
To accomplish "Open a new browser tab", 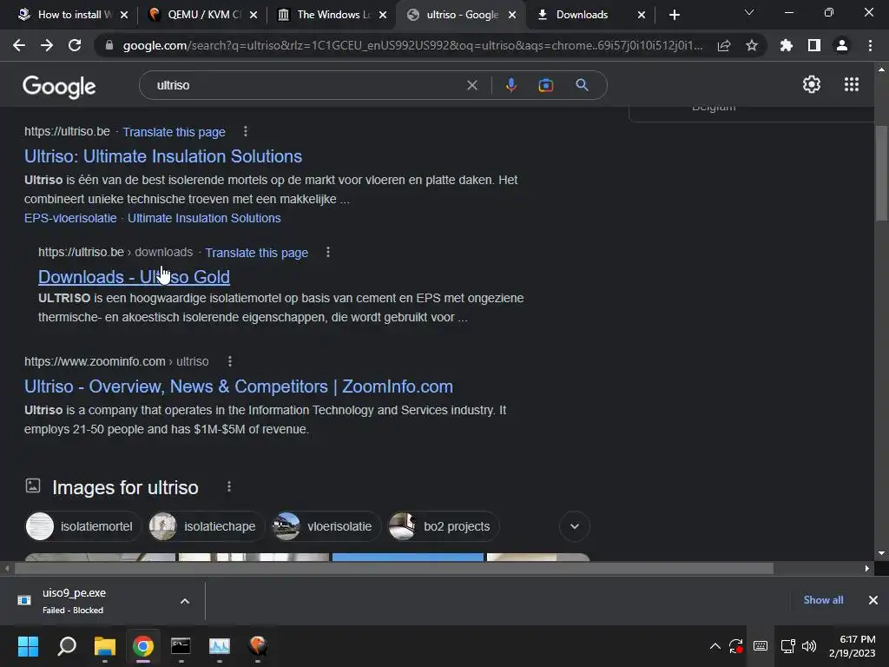I will 674,16.
